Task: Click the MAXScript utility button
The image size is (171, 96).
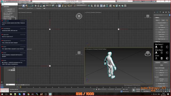Action: click(x=161, y=37)
